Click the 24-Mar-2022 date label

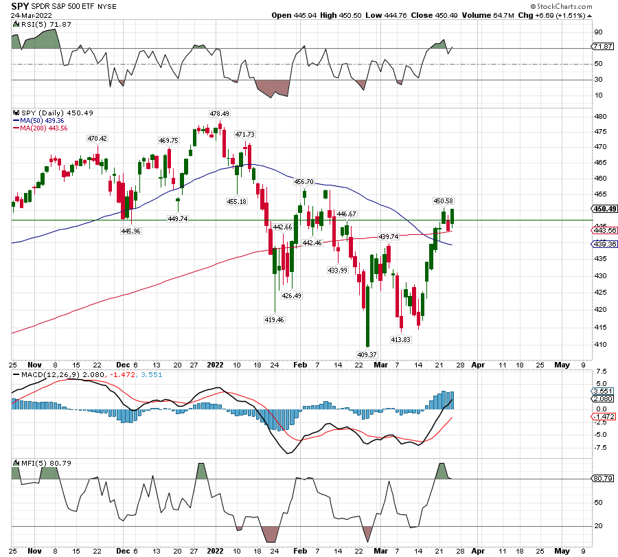pyautogui.click(x=31, y=16)
